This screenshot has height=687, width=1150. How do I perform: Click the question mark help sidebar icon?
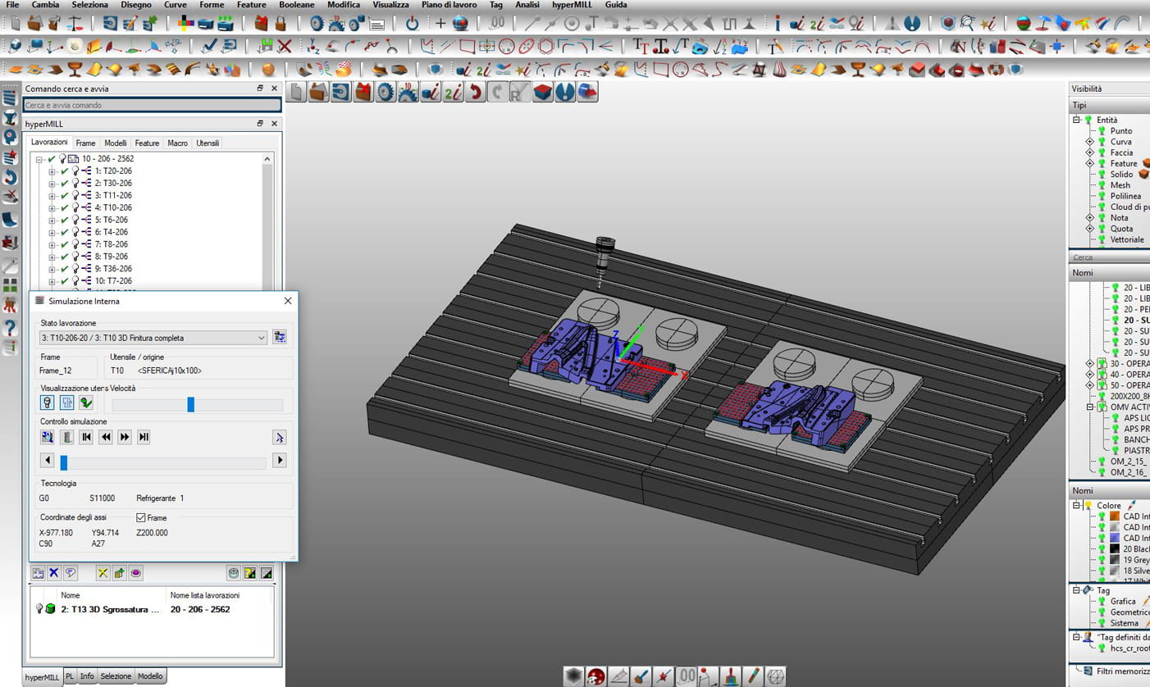pyautogui.click(x=10, y=328)
